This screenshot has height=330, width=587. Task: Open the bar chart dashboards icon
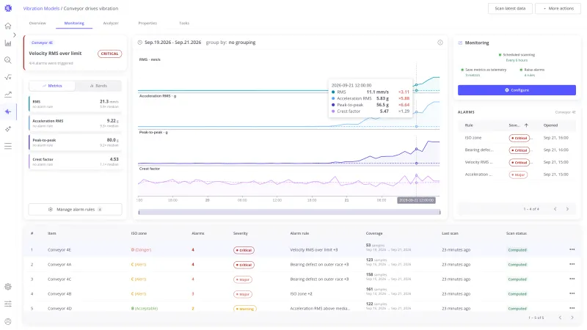pyautogui.click(x=8, y=43)
